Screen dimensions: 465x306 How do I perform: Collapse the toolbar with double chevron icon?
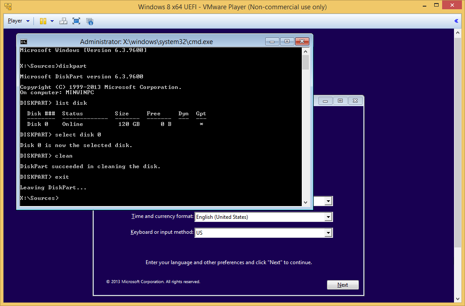point(456,21)
